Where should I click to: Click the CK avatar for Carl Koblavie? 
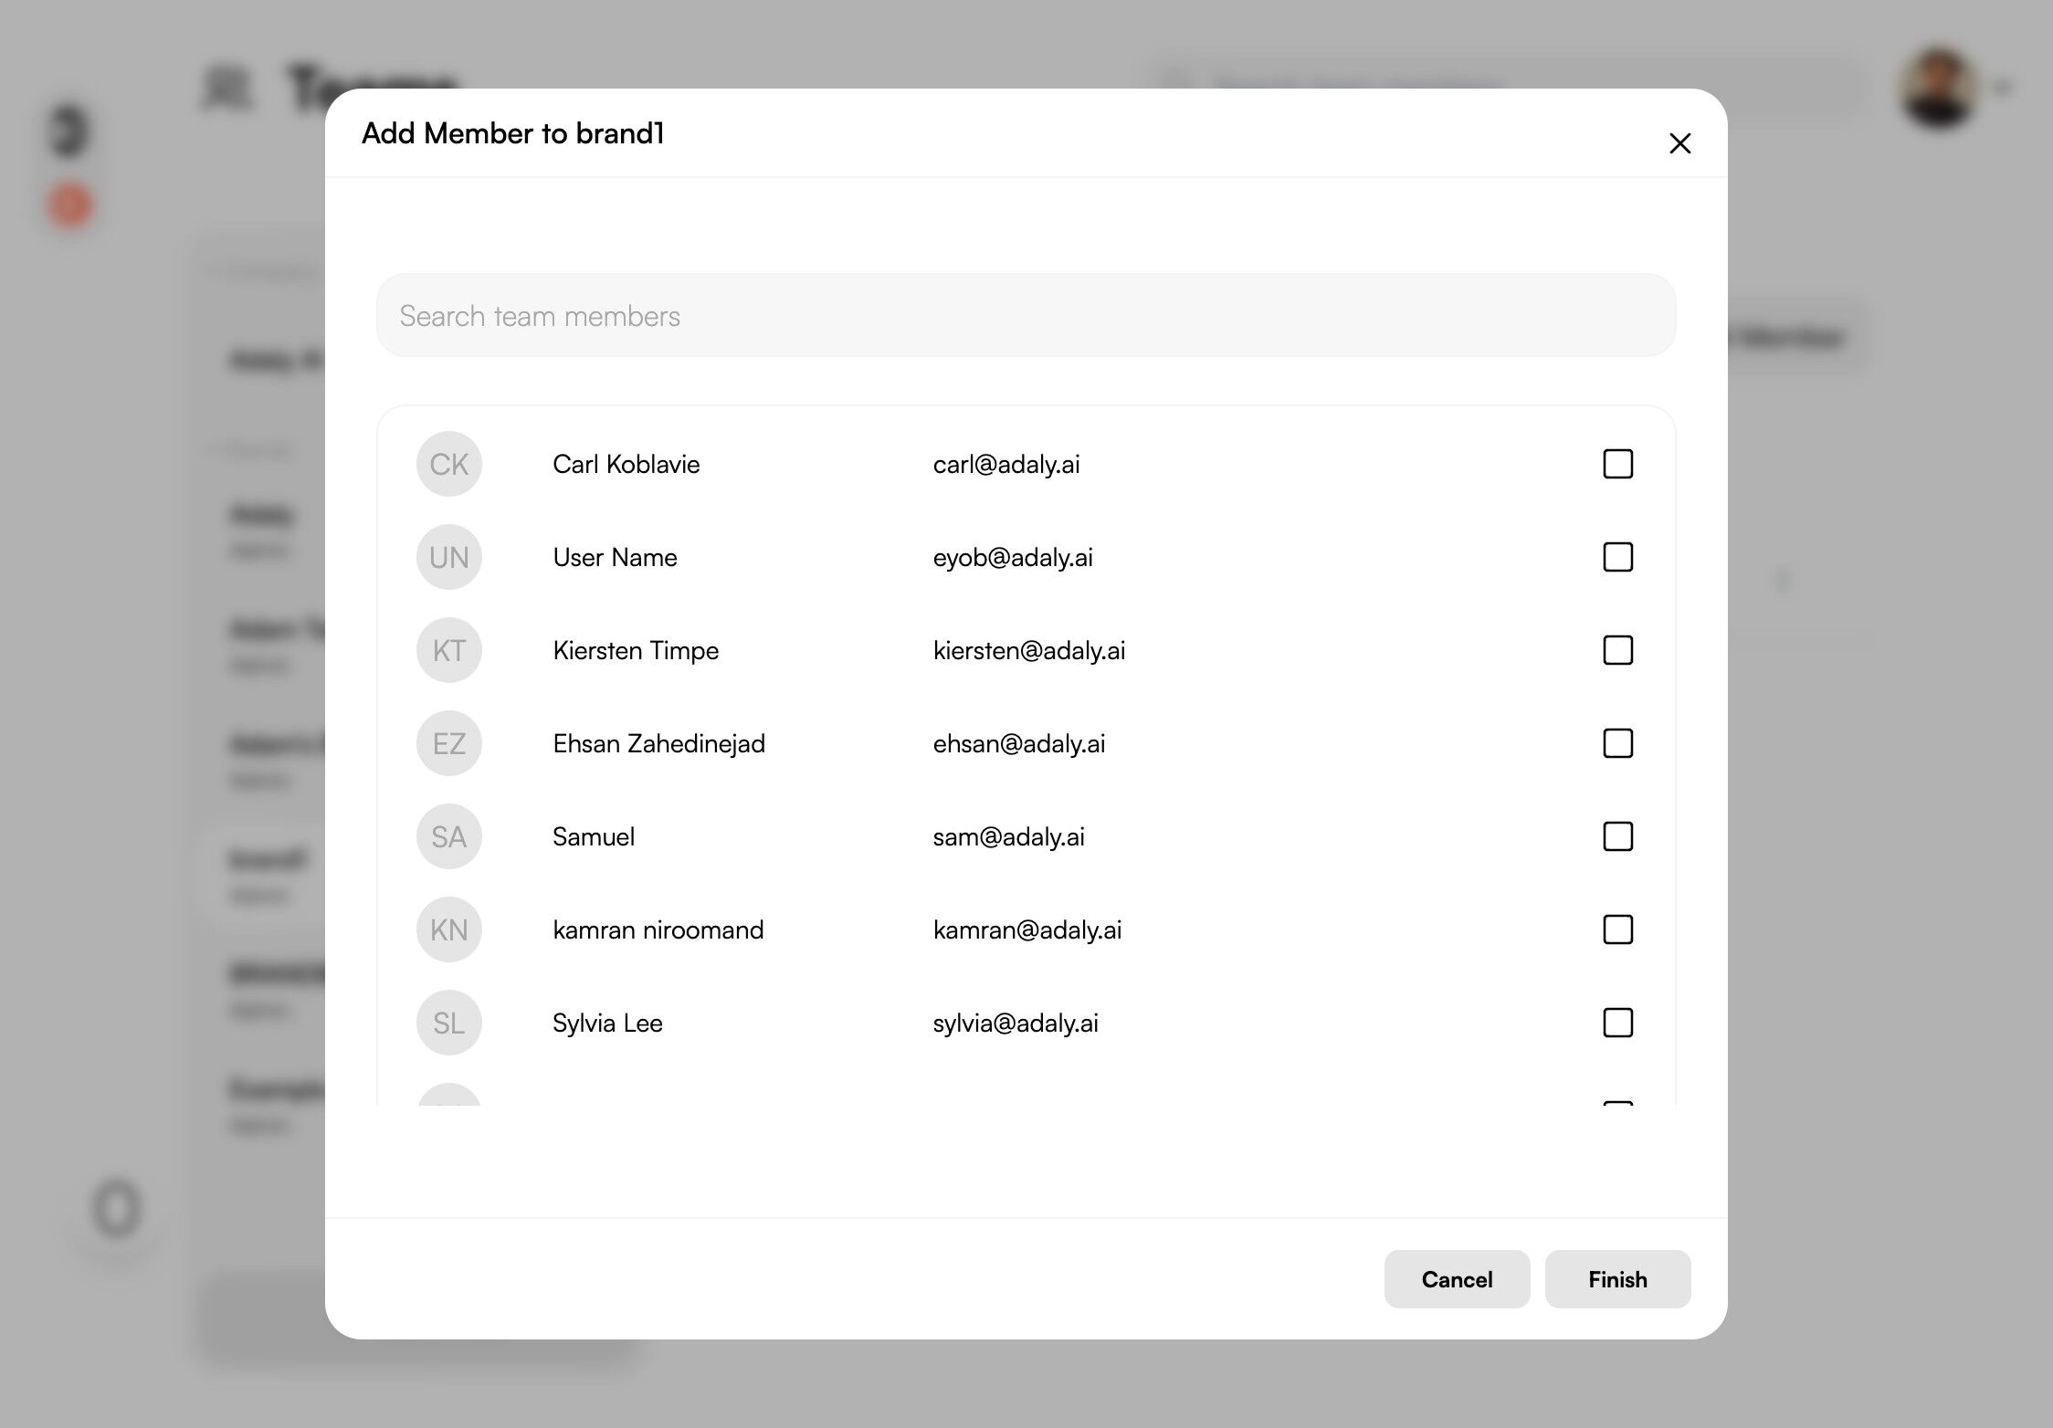coord(448,464)
